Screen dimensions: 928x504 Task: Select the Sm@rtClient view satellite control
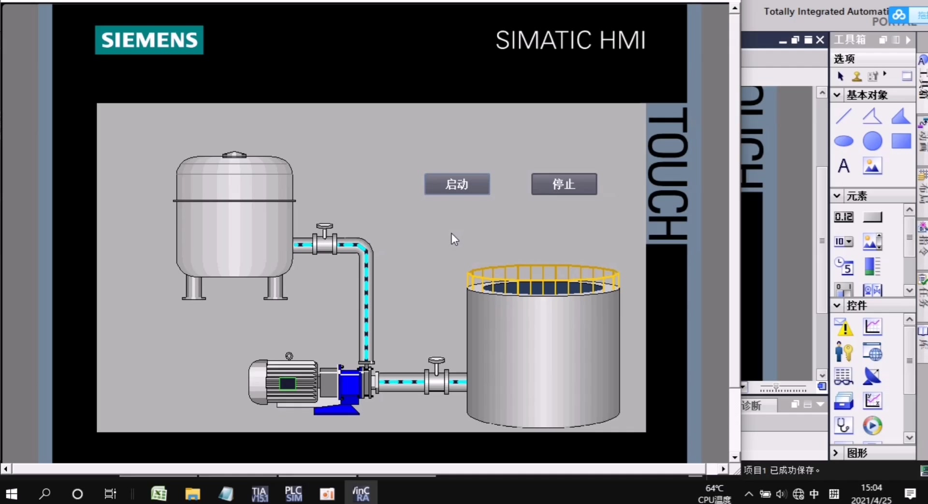[x=872, y=376]
